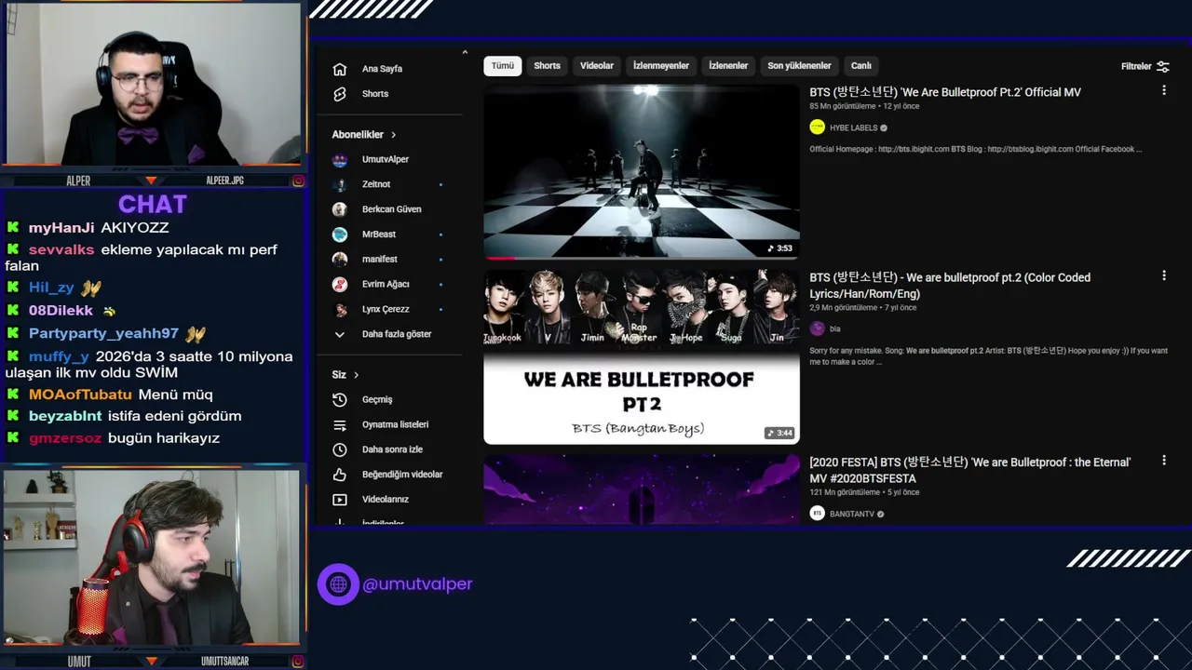The image size is (1192, 670).
Task: Click the Official MV checkerboard thumbnail
Action: pyautogui.click(x=641, y=171)
